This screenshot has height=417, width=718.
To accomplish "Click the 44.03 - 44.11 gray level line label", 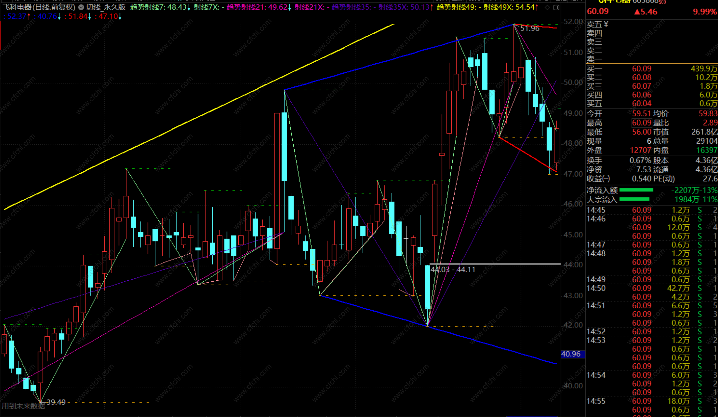I will point(453,269).
